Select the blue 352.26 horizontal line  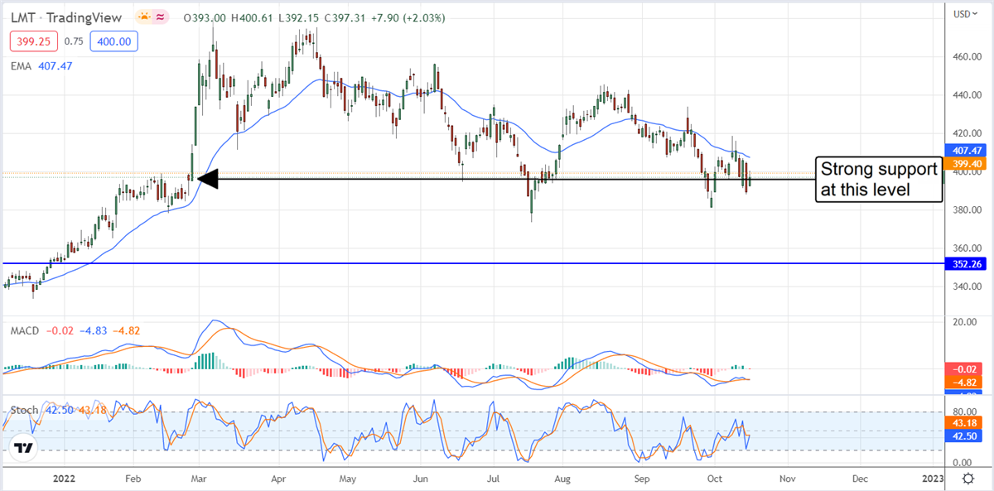pyautogui.click(x=472, y=263)
